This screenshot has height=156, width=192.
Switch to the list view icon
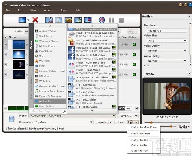point(130,32)
